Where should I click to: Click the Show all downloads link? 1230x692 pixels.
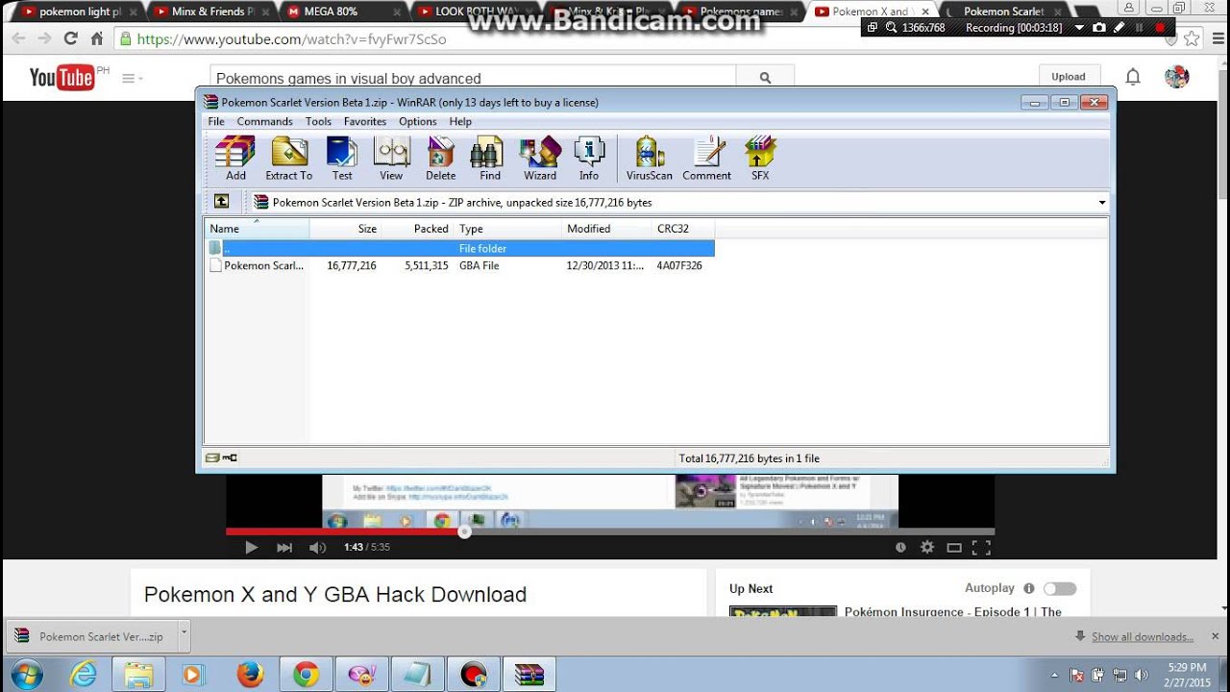point(1142,636)
